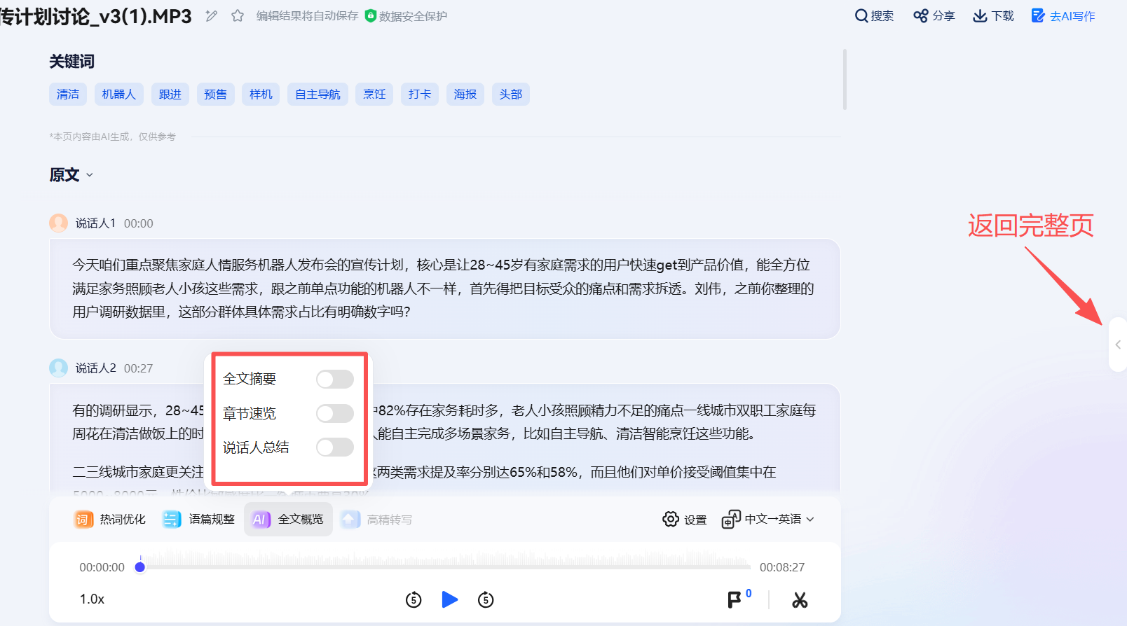The image size is (1127, 626).
Task: Go to 去AI写作
Action: click(1063, 15)
